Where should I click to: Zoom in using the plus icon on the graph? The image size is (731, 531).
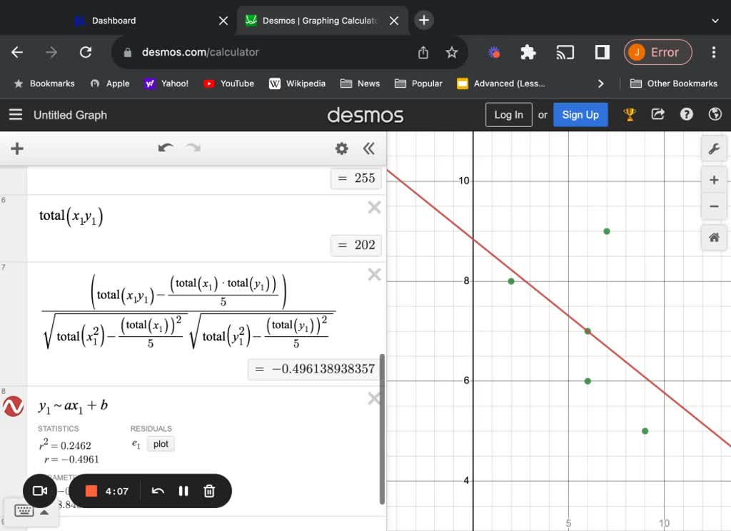[x=714, y=179]
